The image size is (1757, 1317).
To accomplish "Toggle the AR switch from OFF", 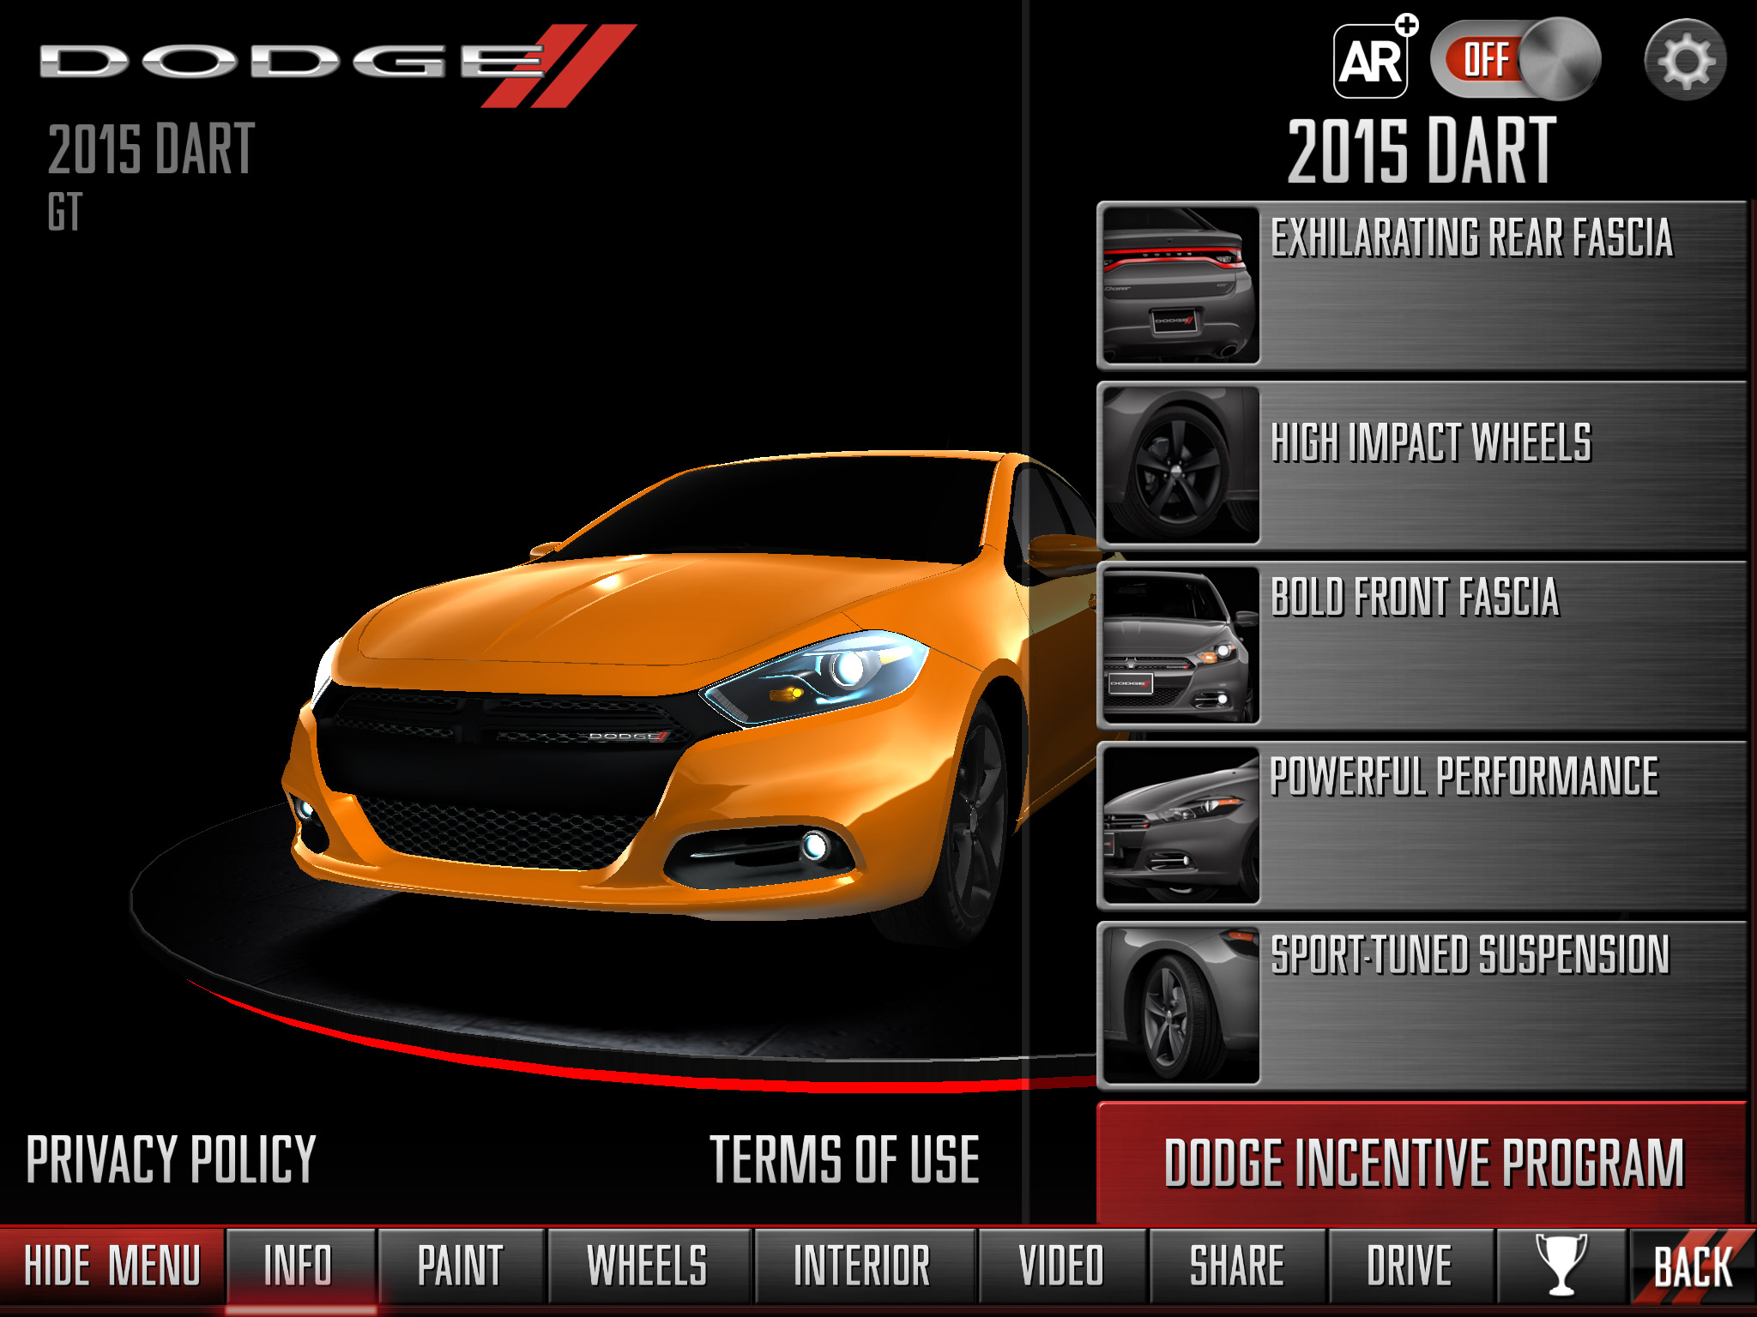I will pyautogui.click(x=1515, y=60).
